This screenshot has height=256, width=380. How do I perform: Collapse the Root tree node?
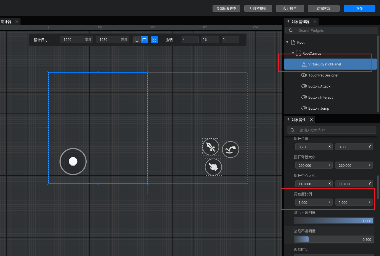click(287, 42)
